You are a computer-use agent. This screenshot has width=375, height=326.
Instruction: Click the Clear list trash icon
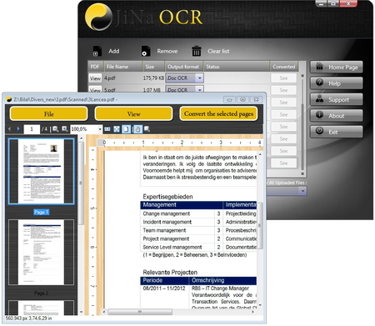click(x=197, y=51)
